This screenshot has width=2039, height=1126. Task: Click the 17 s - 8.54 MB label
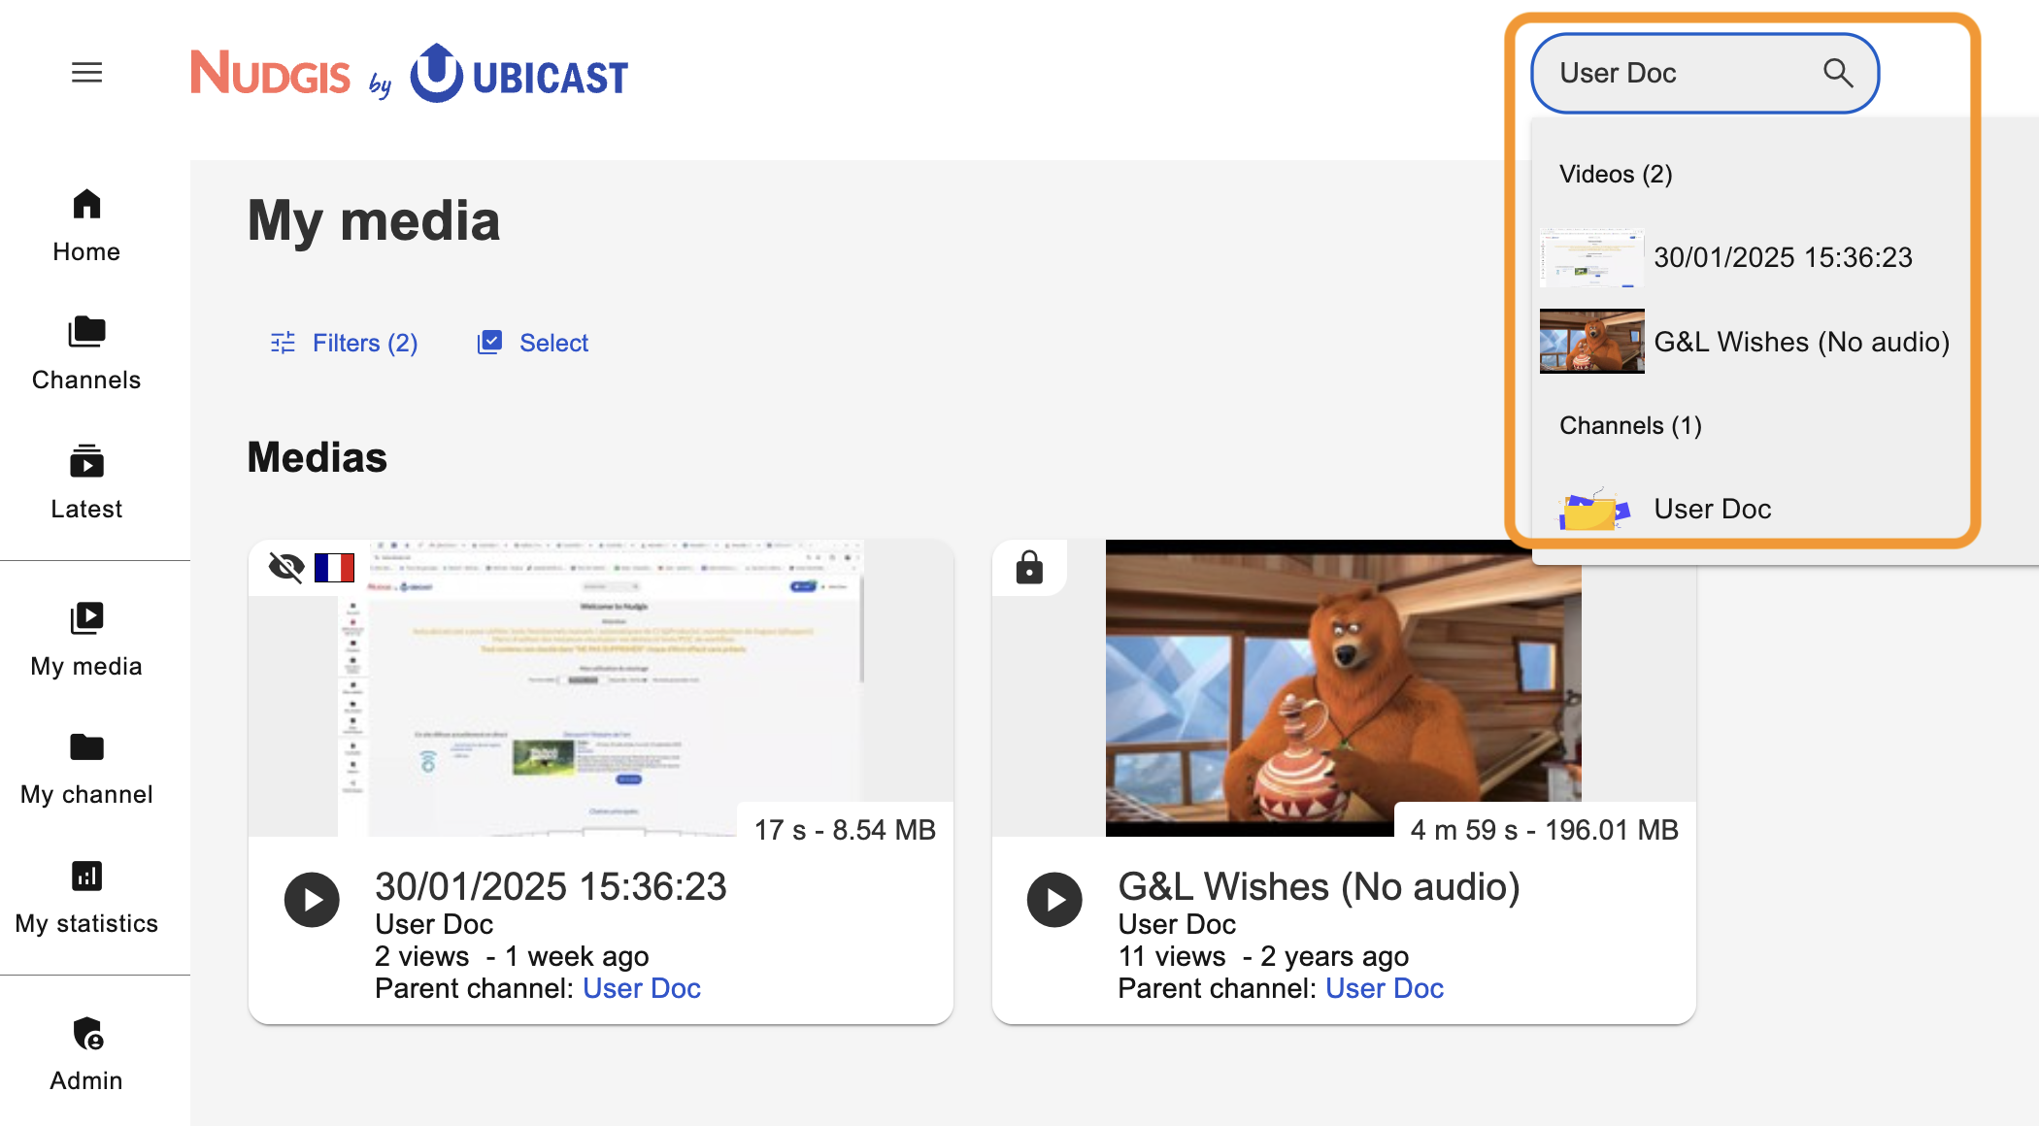(x=845, y=830)
